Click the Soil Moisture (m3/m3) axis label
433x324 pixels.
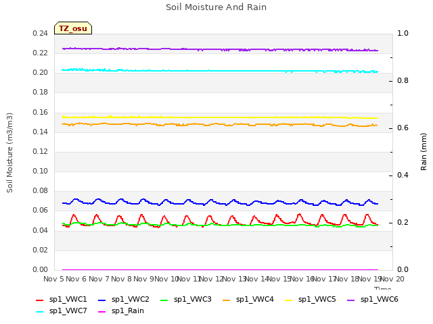coord(9,153)
